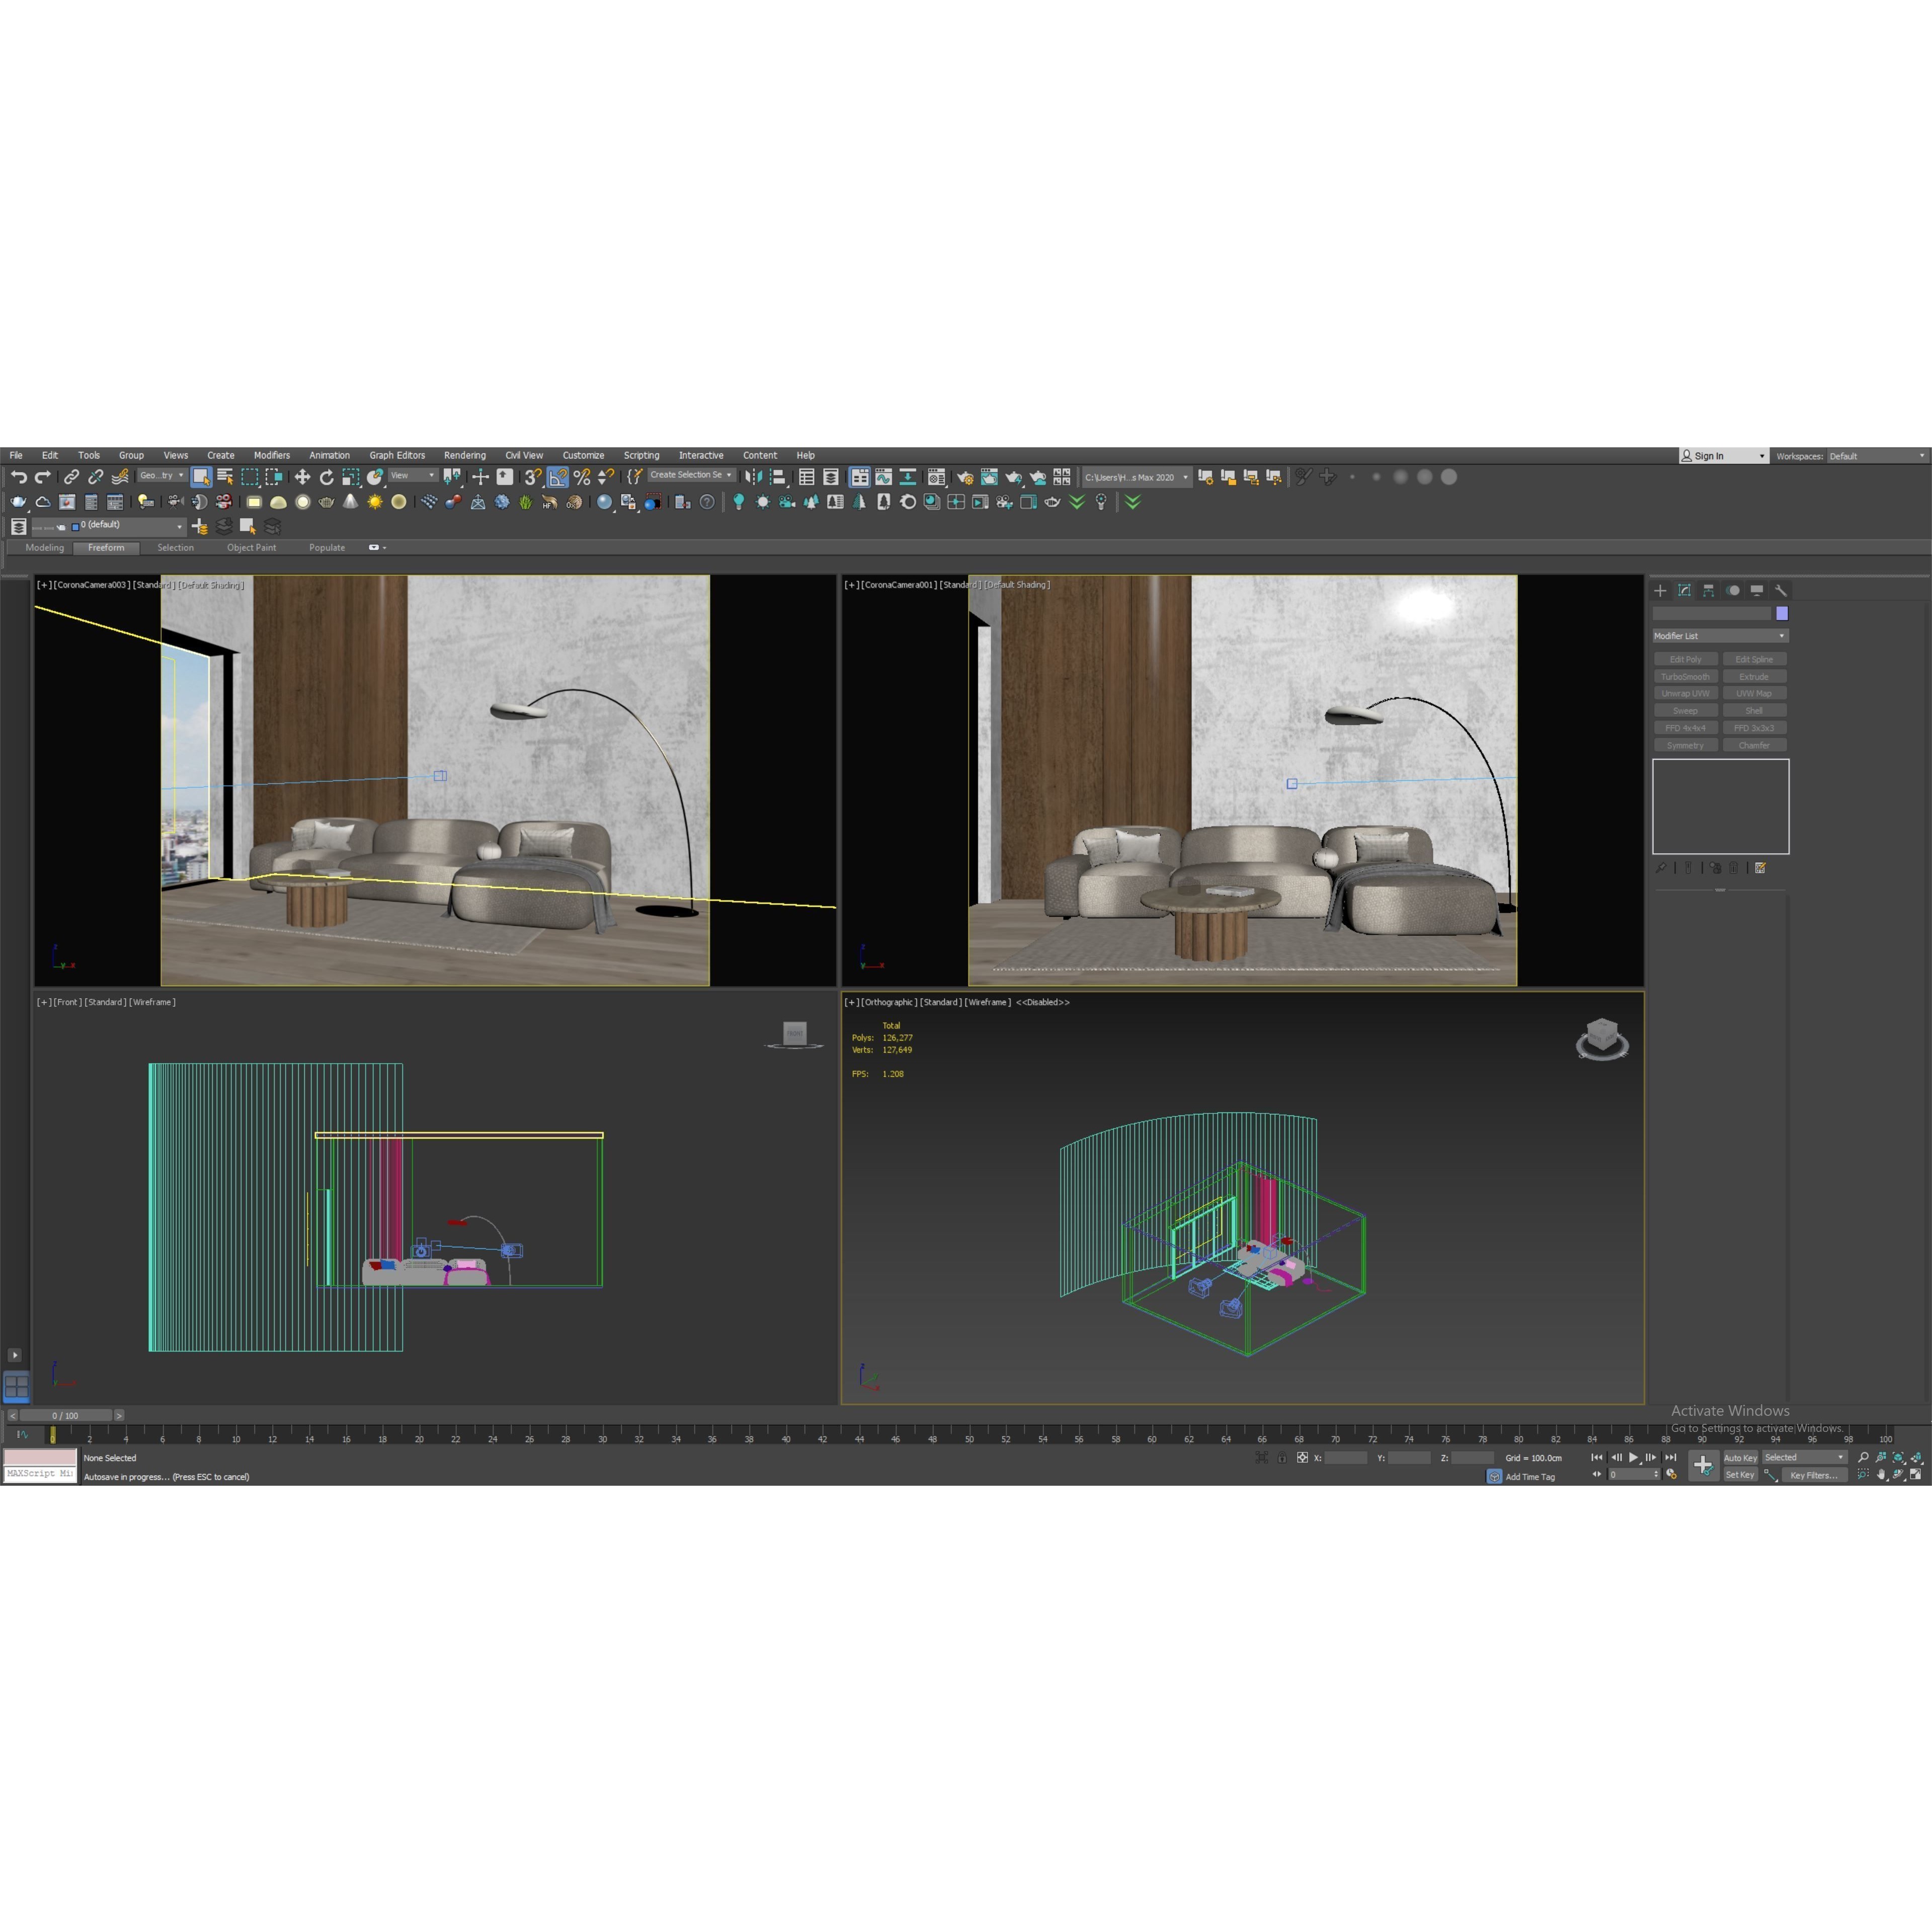The width and height of the screenshot is (1932, 1932).
Task: Click Play Animation in playback controls
Action: [1634, 1458]
